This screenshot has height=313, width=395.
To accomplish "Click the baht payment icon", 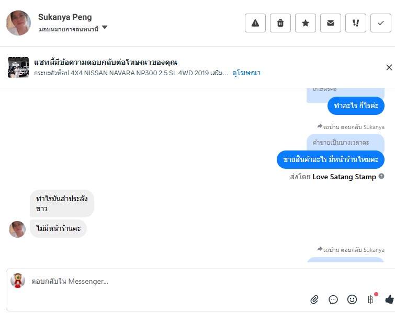I will click(x=371, y=299).
